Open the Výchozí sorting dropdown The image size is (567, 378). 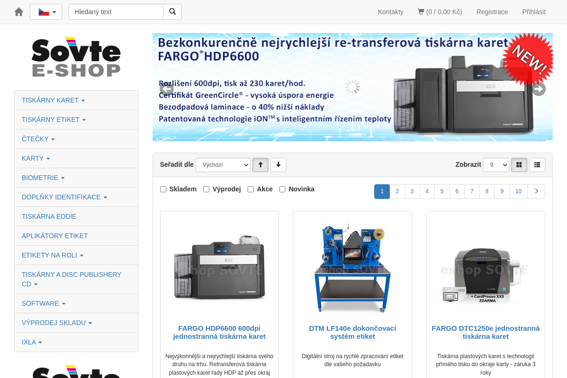click(223, 164)
